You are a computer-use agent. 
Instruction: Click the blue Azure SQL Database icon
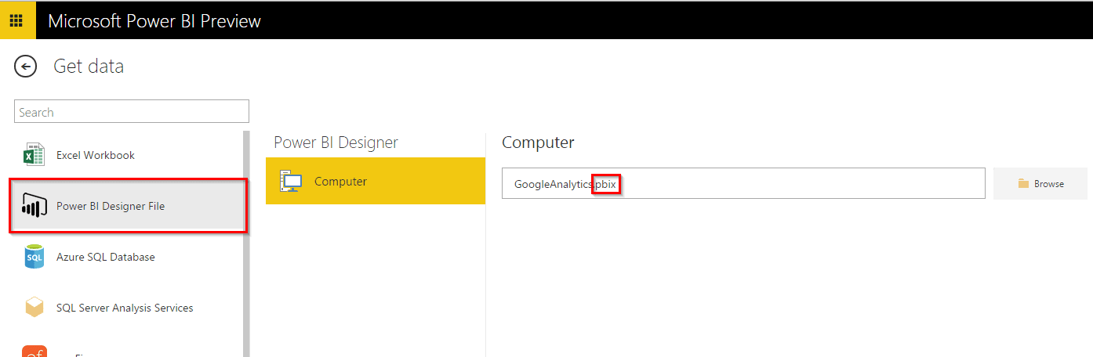coord(34,257)
